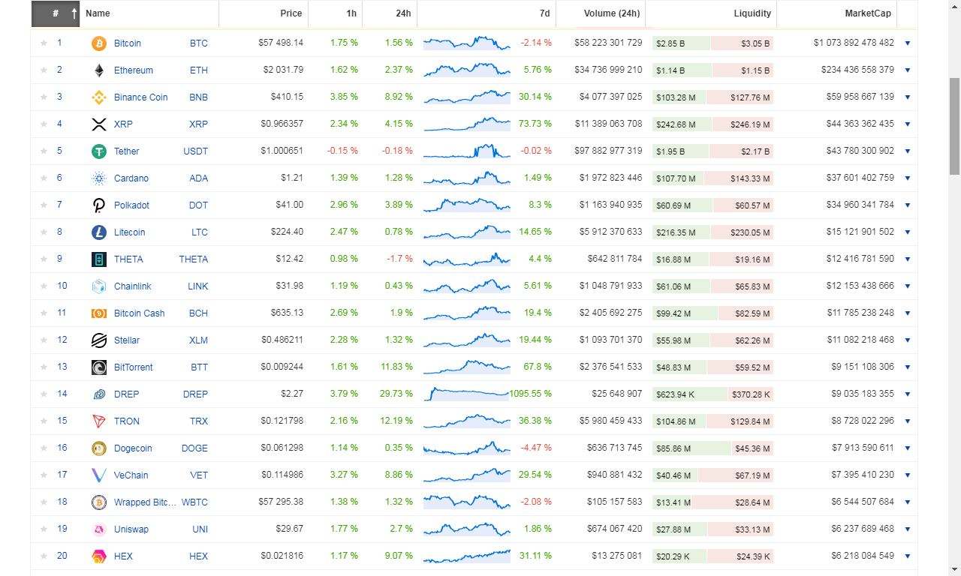Click the THETA logo icon
The height and width of the screenshot is (576, 961).
tap(99, 259)
